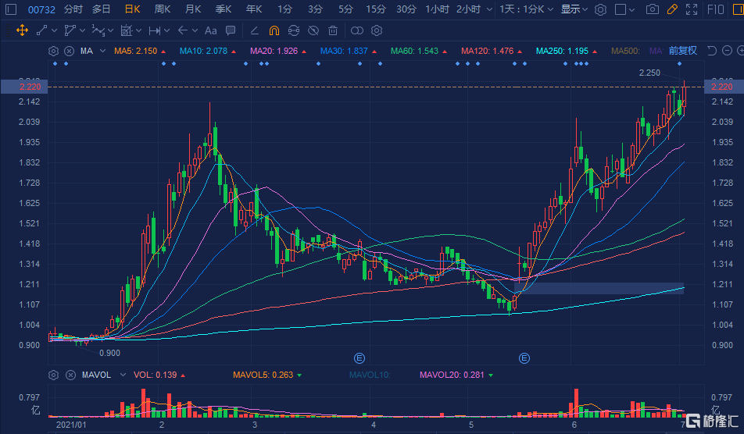Remove the MA indicator with X icon
This screenshot has height=434, width=744.
tap(69, 51)
